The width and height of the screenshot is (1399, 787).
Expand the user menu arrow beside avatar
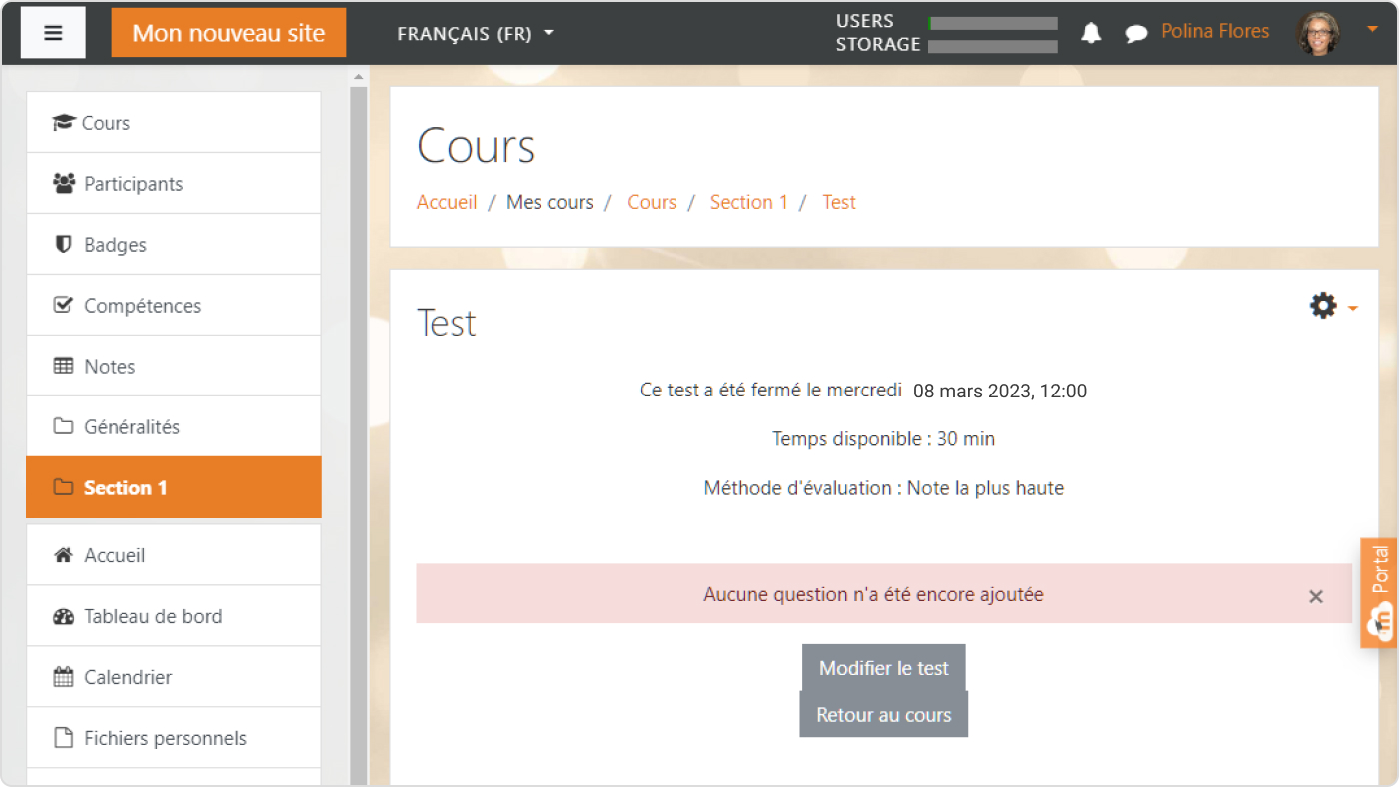click(1372, 30)
